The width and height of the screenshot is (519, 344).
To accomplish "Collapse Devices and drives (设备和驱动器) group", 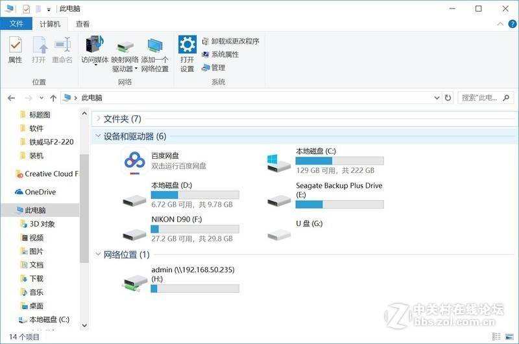I will tap(99, 136).
